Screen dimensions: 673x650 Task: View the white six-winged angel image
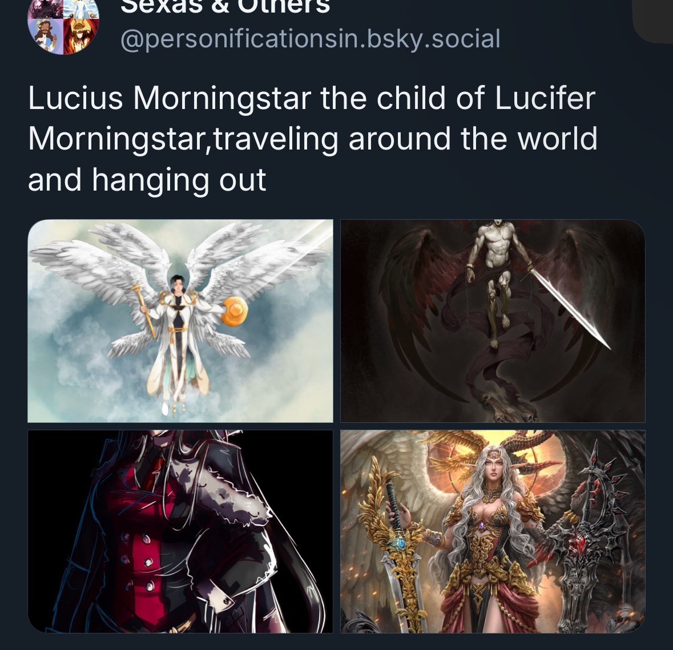coord(180,321)
